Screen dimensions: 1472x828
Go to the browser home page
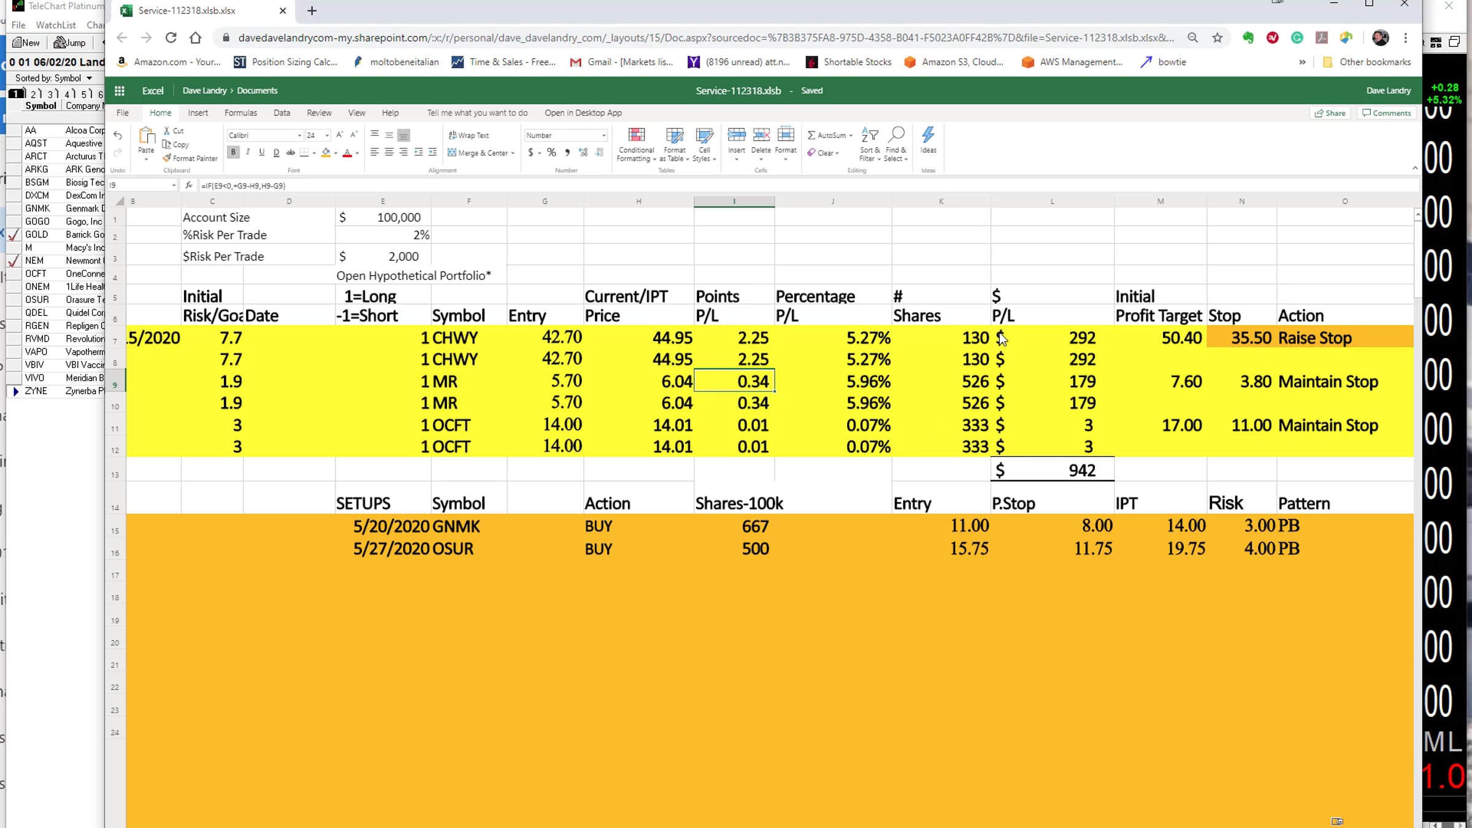point(196,38)
